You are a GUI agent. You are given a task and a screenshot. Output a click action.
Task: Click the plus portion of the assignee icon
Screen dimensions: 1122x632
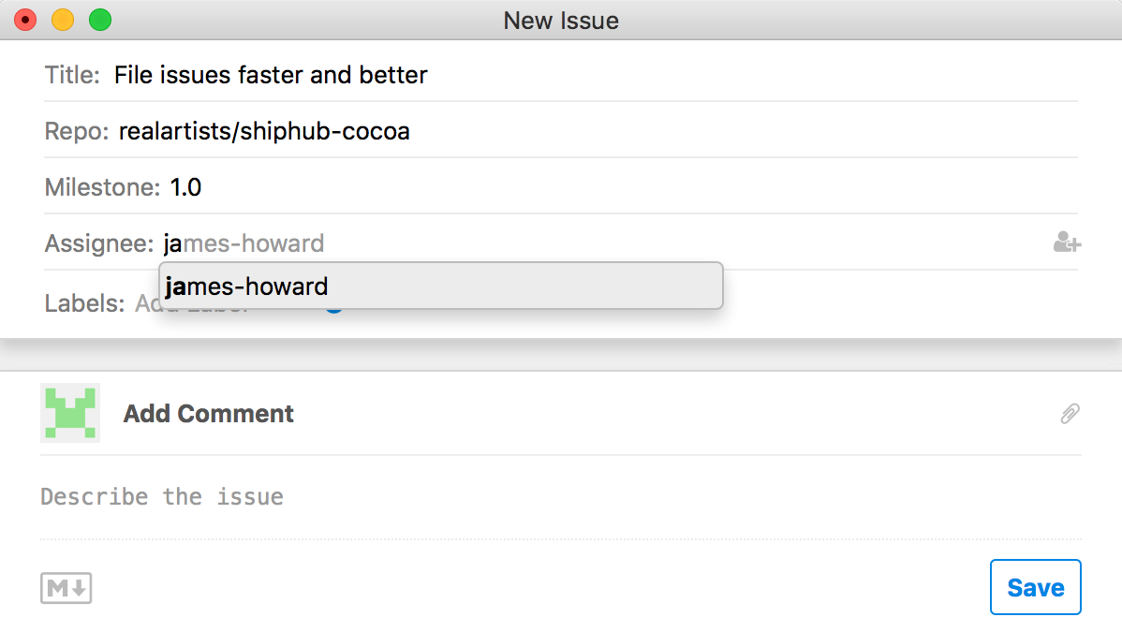click(1073, 246)
